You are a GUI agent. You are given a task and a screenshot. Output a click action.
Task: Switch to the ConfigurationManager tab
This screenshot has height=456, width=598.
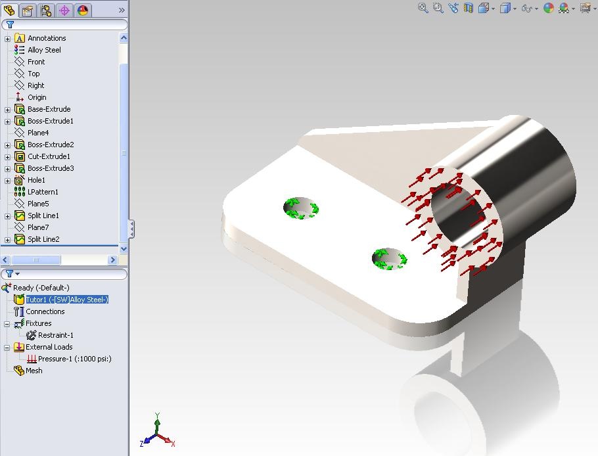(46, 11)
